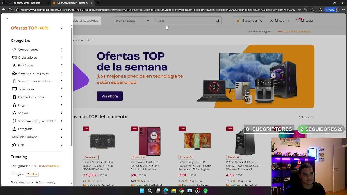This screenshot has height=195, width=347.
Task: Click the Periféricos mouse icon
Action: (14, 65)
